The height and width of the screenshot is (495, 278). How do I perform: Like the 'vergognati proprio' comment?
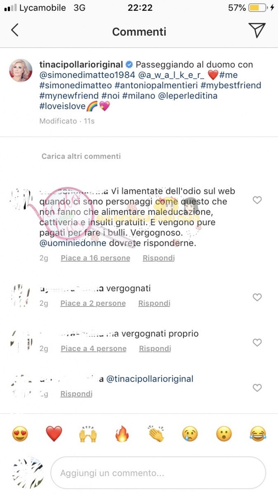(x=257, y=342)
